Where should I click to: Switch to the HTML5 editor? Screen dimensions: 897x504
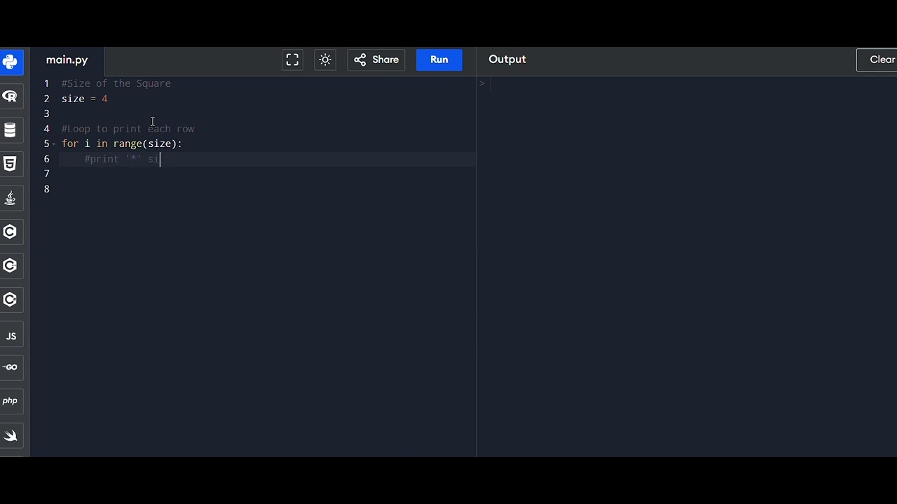point(11,164)
